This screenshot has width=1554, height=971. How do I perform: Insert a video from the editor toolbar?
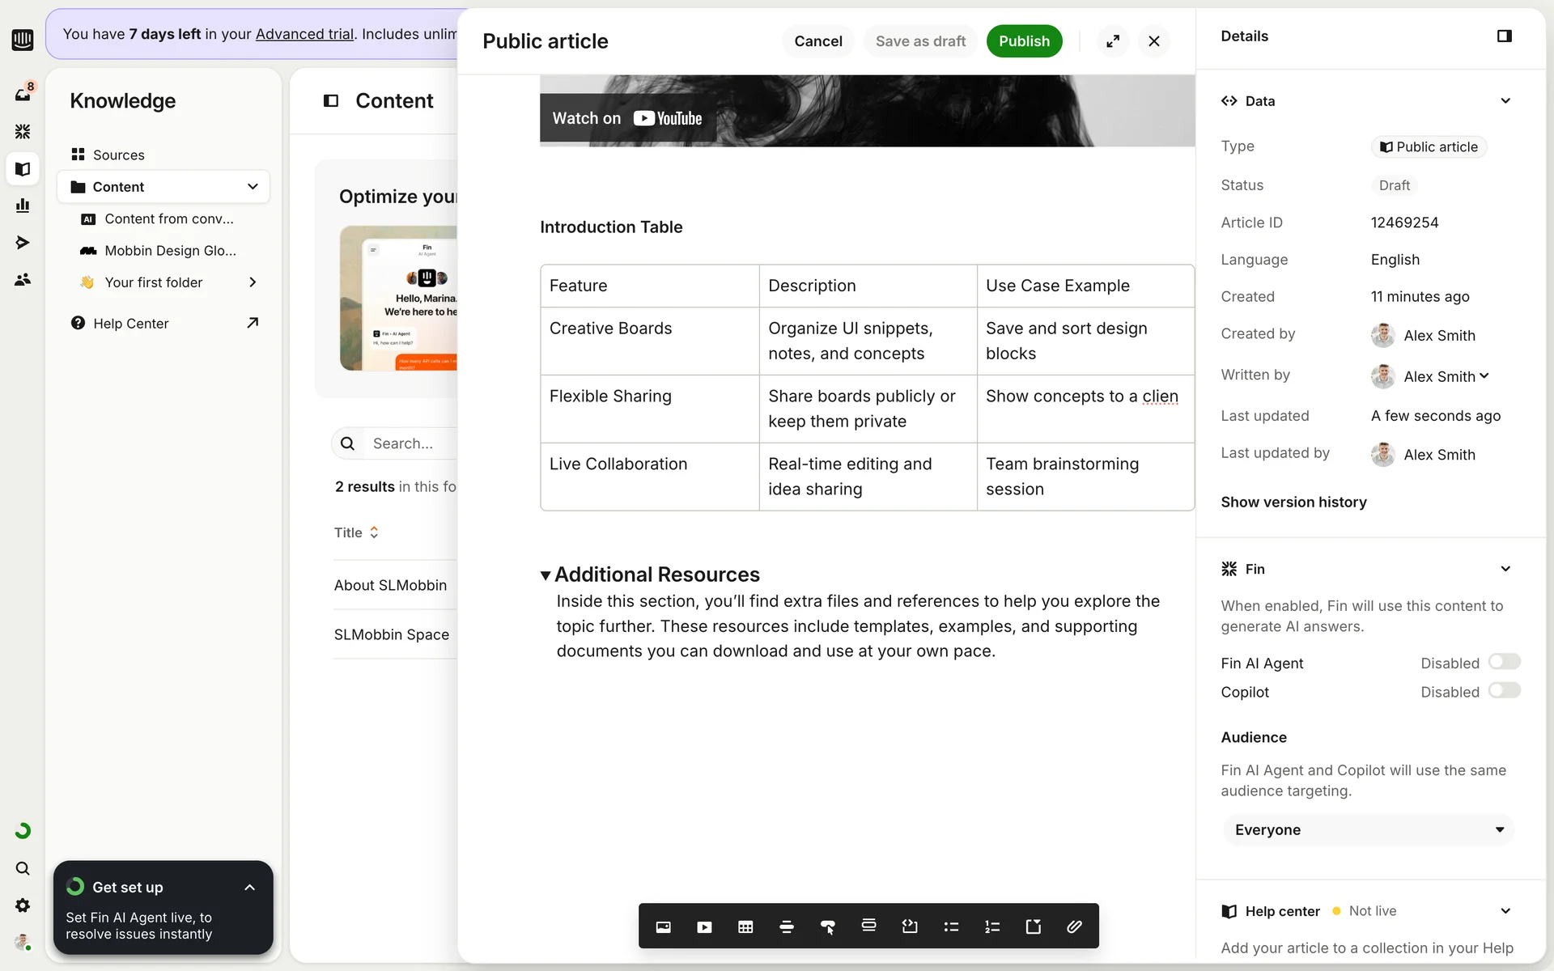pos(704,926)
